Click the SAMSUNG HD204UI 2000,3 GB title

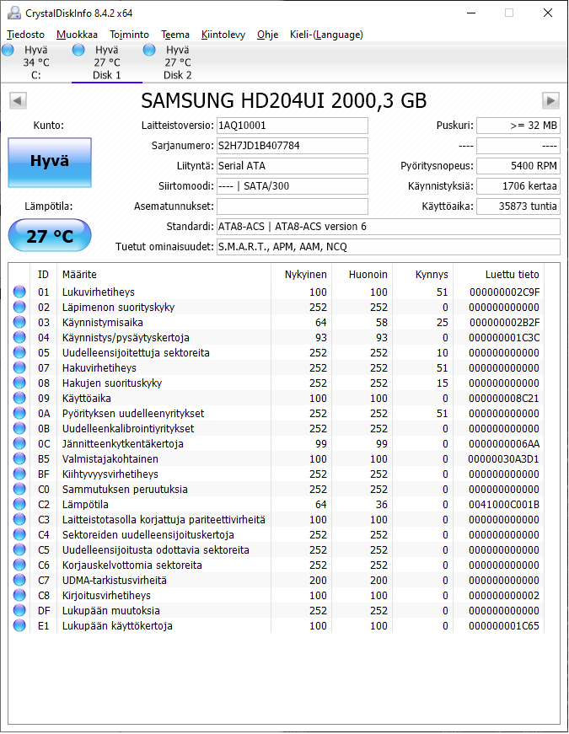point(284,100)
